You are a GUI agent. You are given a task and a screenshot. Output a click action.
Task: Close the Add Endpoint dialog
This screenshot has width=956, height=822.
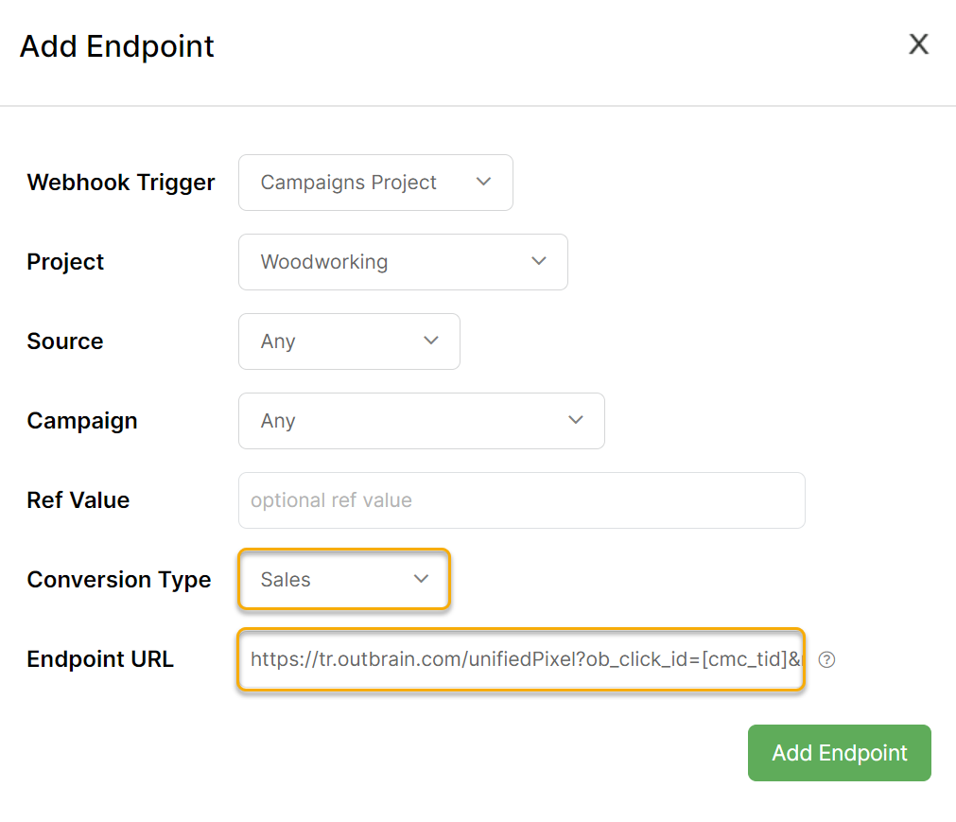coord(918,44)
